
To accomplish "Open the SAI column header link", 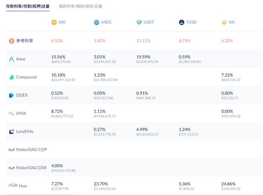I will (x=232, y=22).
